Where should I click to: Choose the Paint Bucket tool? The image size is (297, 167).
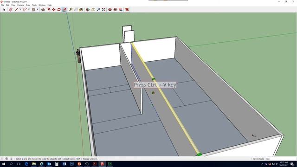[81, 9]
